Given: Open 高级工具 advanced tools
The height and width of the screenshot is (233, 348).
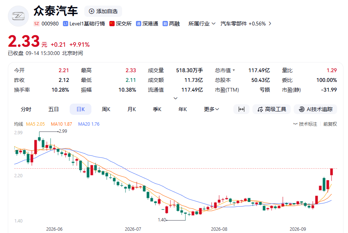Looking at the screenshot, I should point(272,109).
